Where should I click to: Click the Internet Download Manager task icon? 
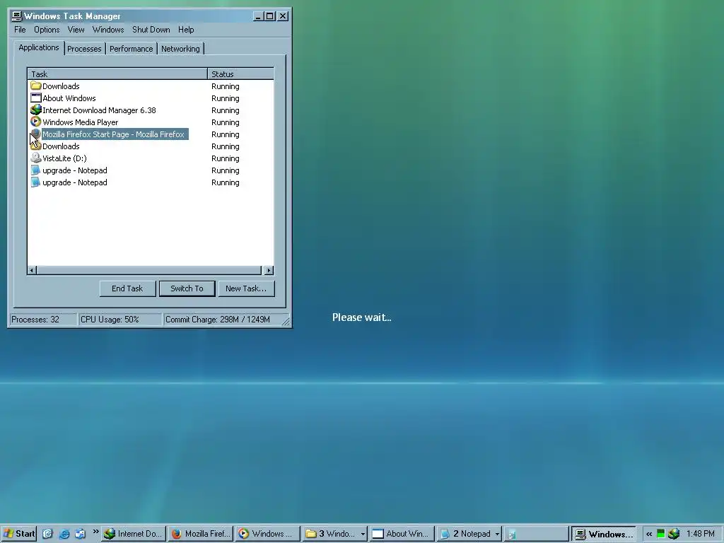[x=35, y=110]
